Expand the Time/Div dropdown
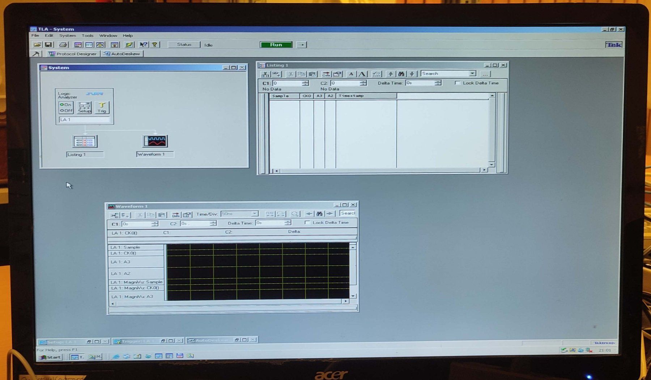Image resolution: width=651 pixels, height=380 pixels. (255, 214)
